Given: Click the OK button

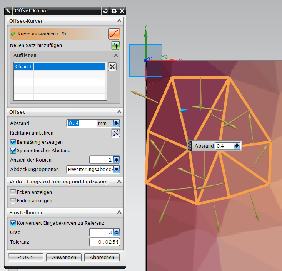Looking at the screenshot, I should [26, 257].
